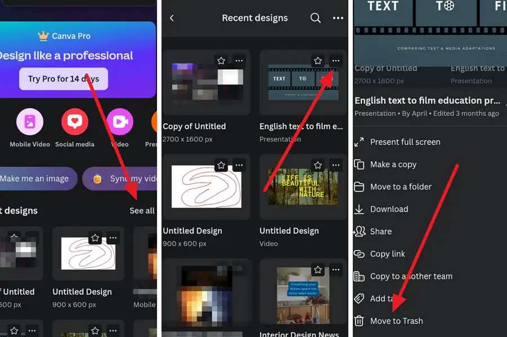Open the Copy of Untitled thumbnail in Recent designs
Image resolution: width=507 pixels, height=337 pixels.
[x=207, y=81]
